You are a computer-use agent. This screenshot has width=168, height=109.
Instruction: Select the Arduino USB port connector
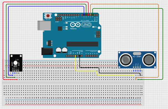pyautogui.click(x=44, y=26)
